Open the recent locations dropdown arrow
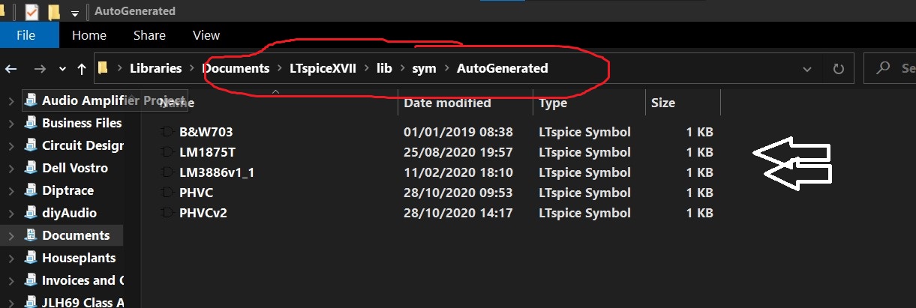Viewport: 916px width, 308px height. click(x=62, y=69)
